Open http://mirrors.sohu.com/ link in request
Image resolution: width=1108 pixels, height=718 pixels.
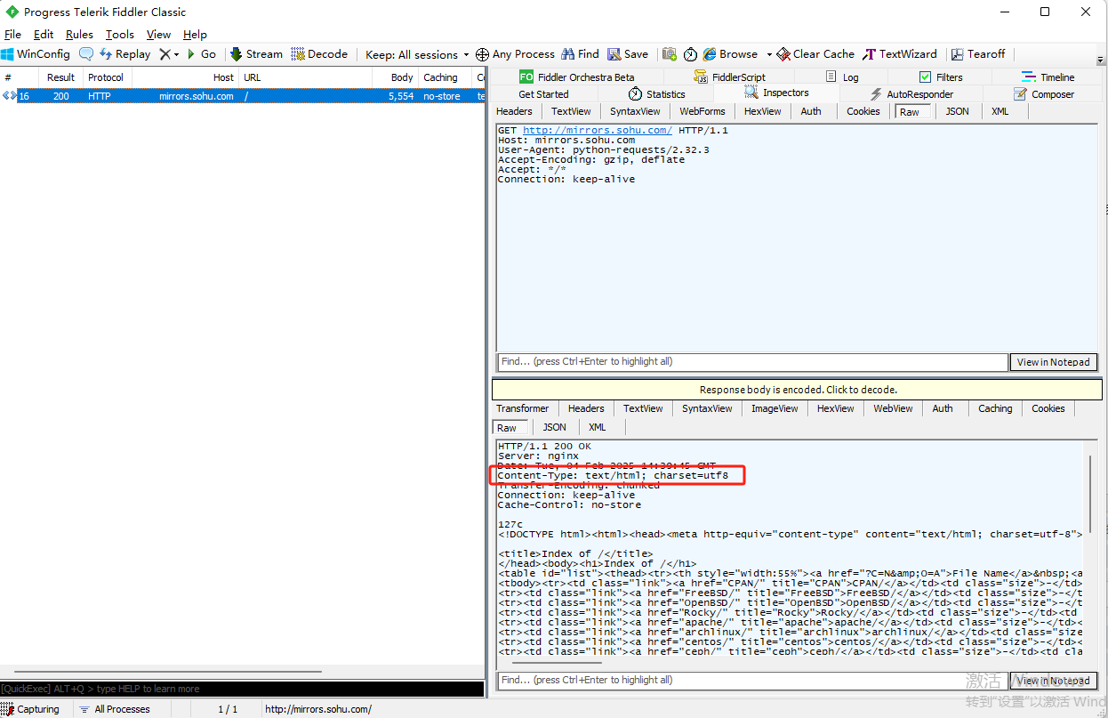598,131
